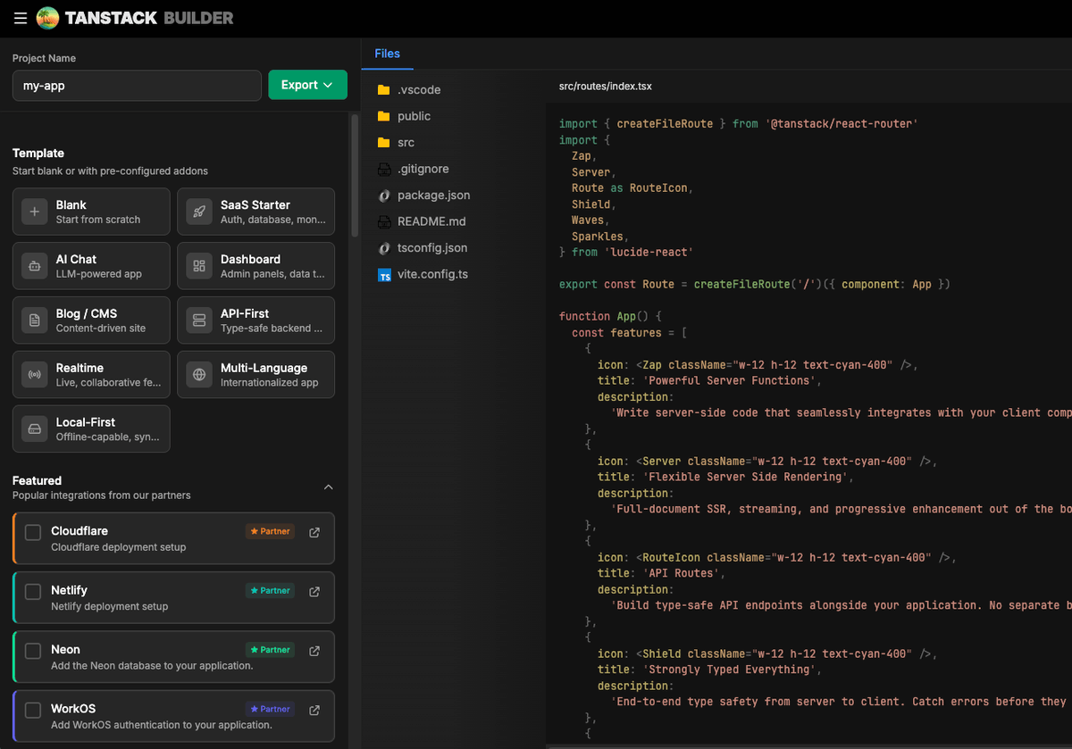Screen dimensions: 1072x749
Task: Open the Export dropdown button
Action: coord(307,85)
